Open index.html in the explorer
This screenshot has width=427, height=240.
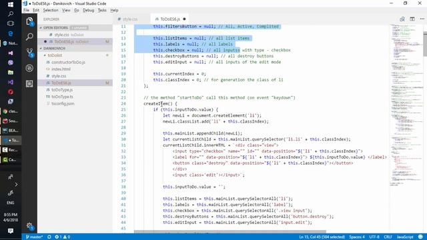(x=75, y=69)
